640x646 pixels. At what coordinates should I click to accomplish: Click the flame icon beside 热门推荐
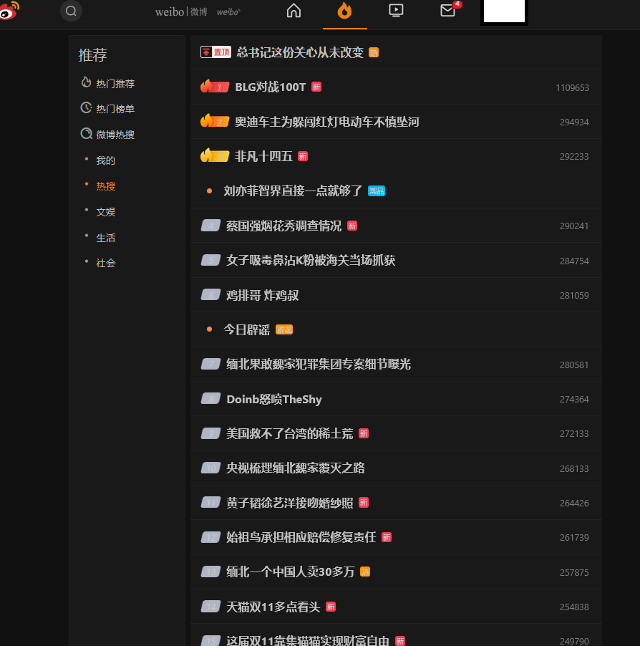point(86,82)
